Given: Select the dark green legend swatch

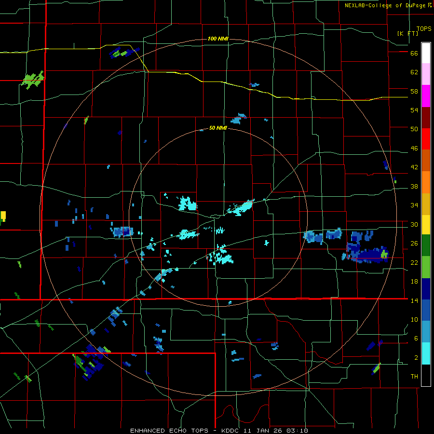Looking at the screenshot, I should [426, 245].
